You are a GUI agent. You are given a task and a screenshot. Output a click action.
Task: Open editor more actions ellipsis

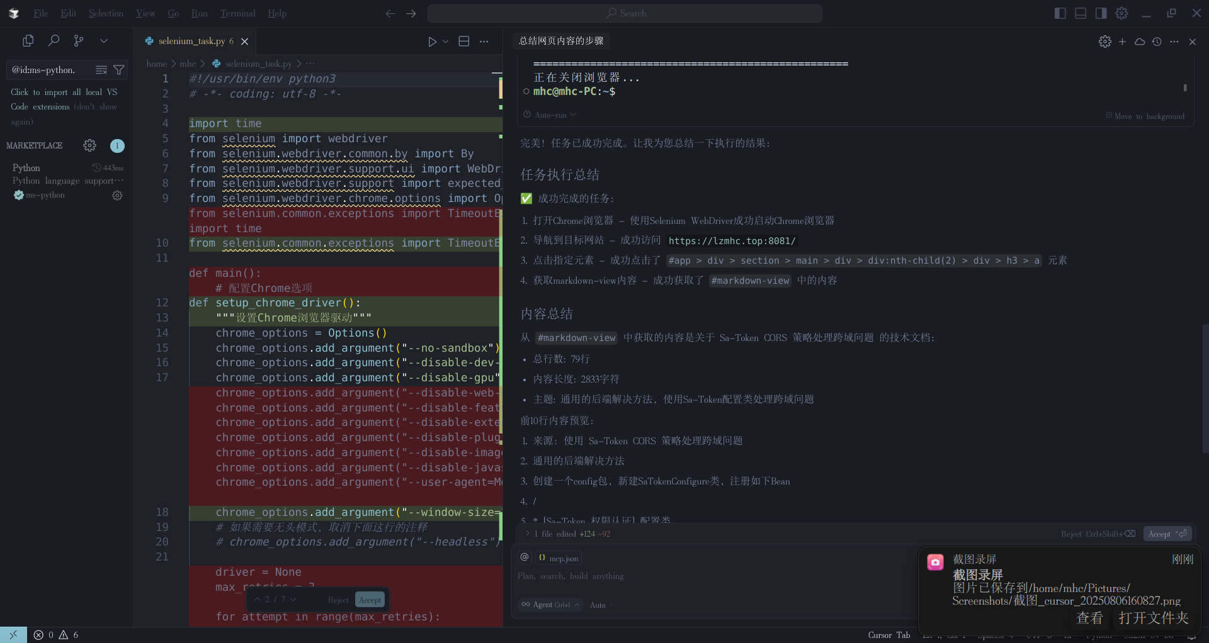pyautogui.click(x=484, y=42)
